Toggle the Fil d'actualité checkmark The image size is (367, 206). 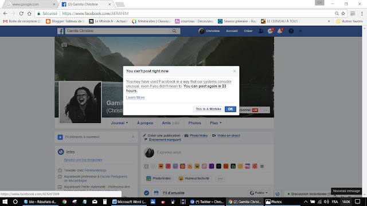tap(147, 193)
